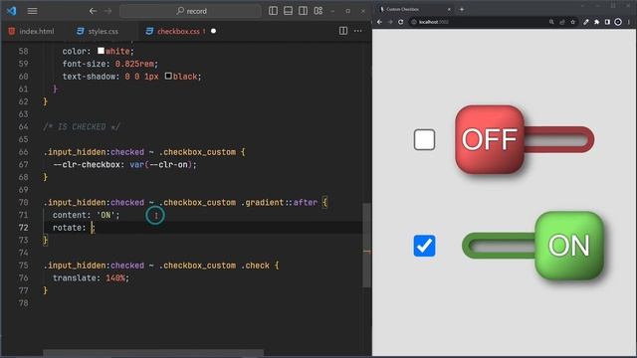Click the eyedropper extension icon in browser
This screenshot has width=637, height=358.
click(586, 22)
